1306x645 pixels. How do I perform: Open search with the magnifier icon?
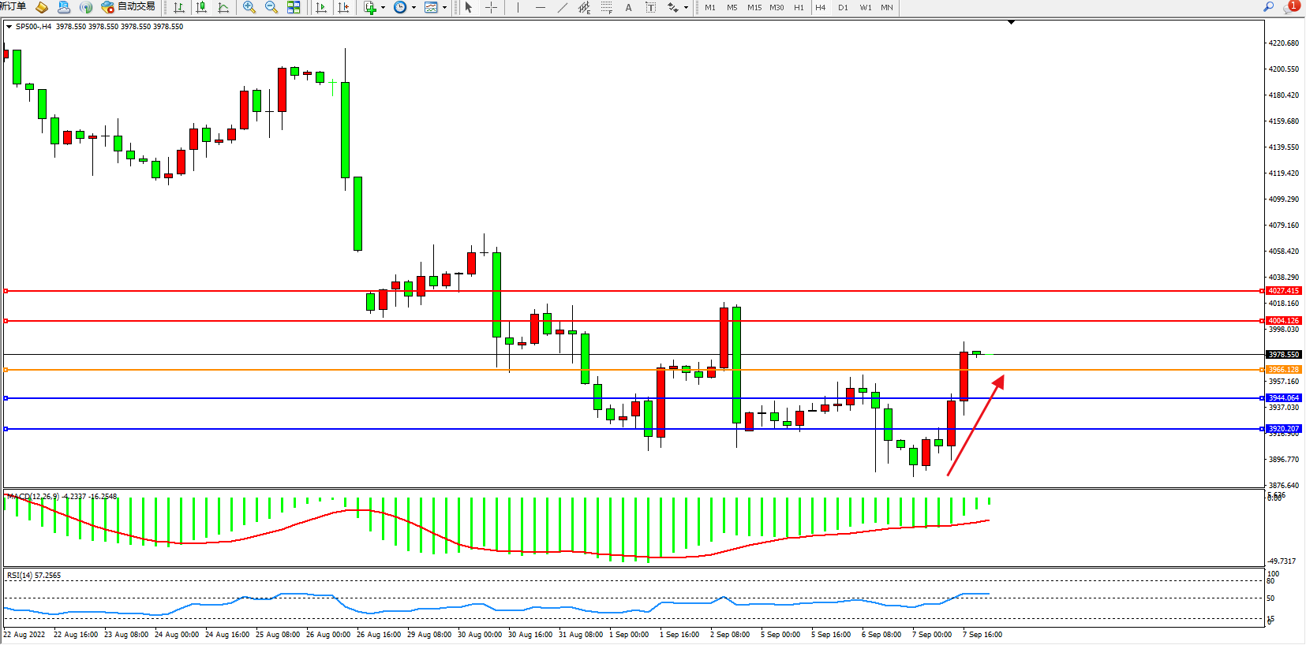(1269, 7)
